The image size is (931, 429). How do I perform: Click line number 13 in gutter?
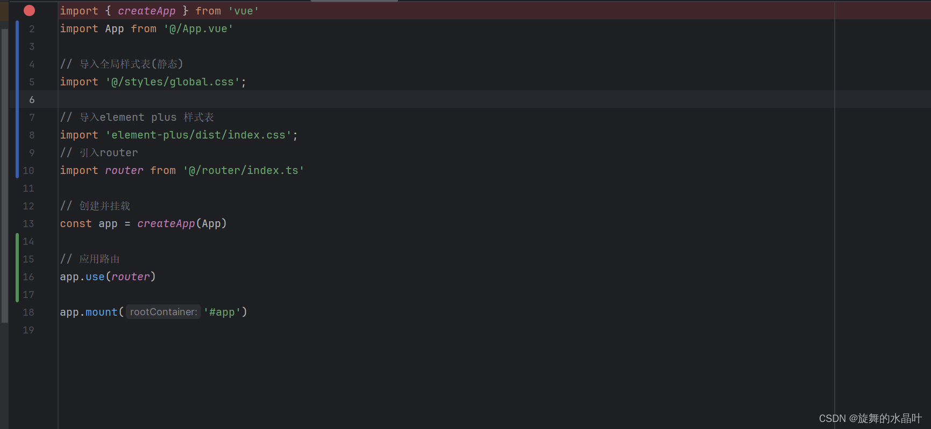[29, 223]
